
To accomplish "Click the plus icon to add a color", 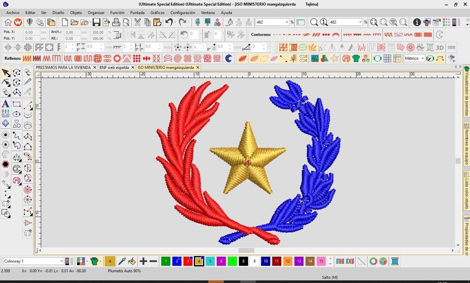I will click(x=143, y=261).
